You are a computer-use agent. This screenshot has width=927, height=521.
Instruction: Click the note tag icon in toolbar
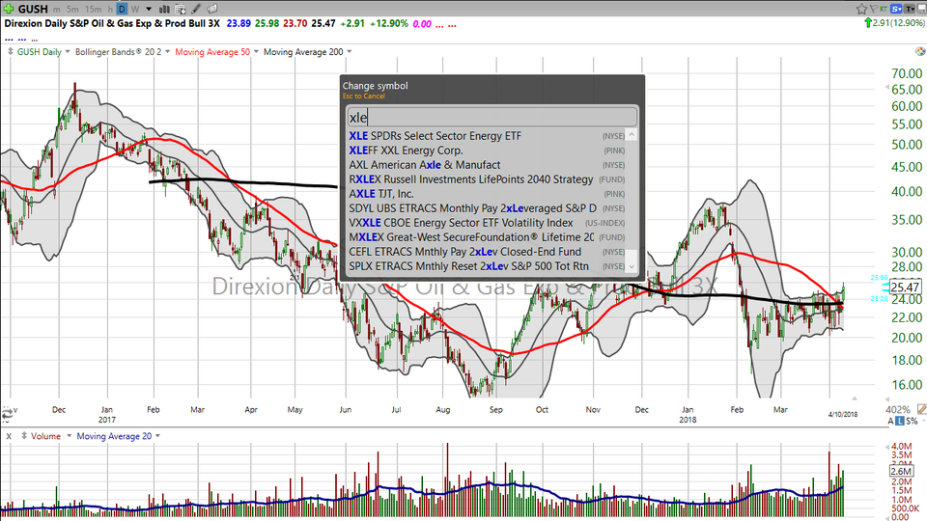click(x=212, y=9)
